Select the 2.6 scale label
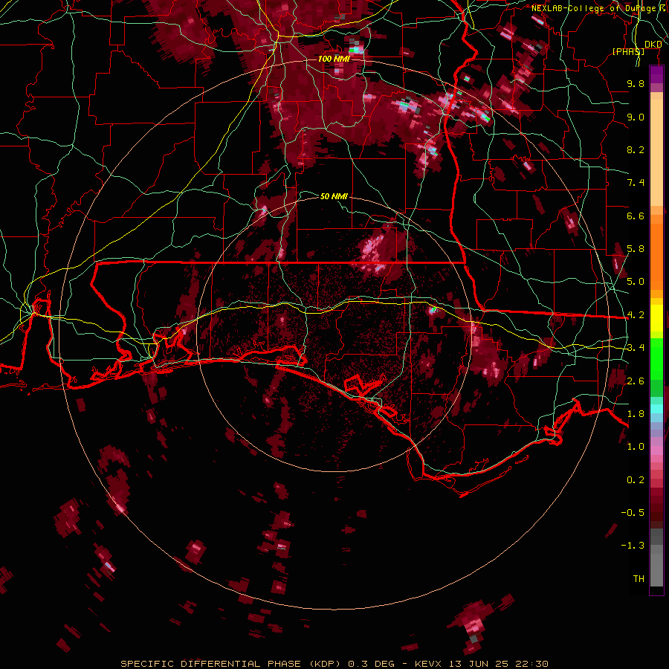 click(636, 381)
